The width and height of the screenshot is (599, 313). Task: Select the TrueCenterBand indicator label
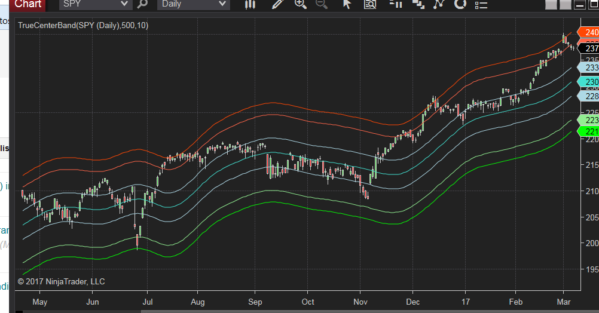[x=83, y=26]
